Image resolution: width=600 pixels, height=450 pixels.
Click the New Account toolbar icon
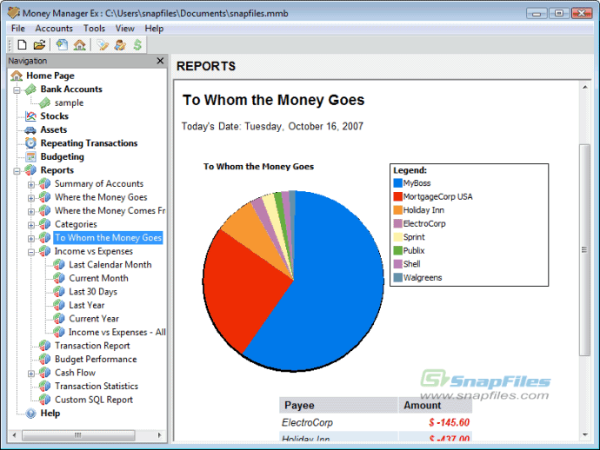62,45
